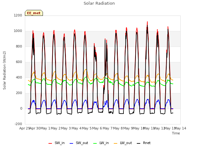Toggle the SW_out series in the legend
199x149 pixels.
79,143
